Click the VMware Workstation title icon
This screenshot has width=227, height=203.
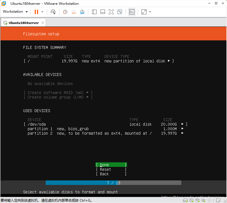(x=4, y=4)
